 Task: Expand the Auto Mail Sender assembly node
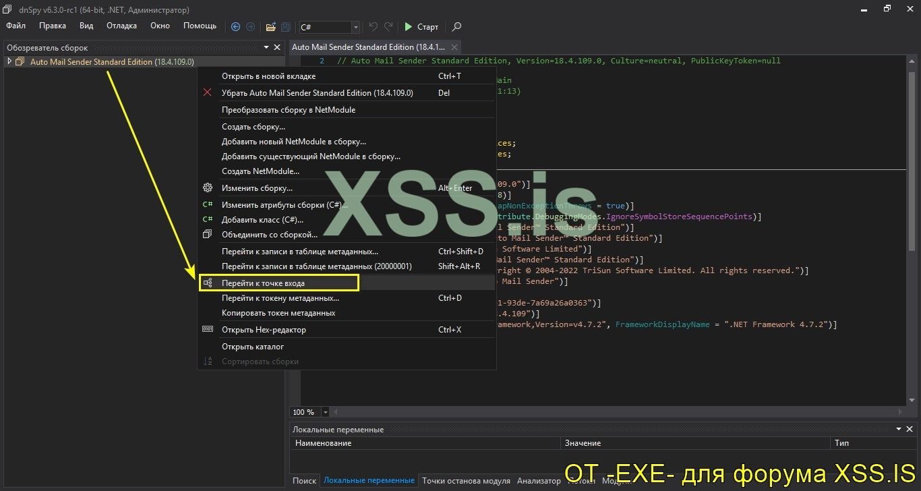[9, 61]
